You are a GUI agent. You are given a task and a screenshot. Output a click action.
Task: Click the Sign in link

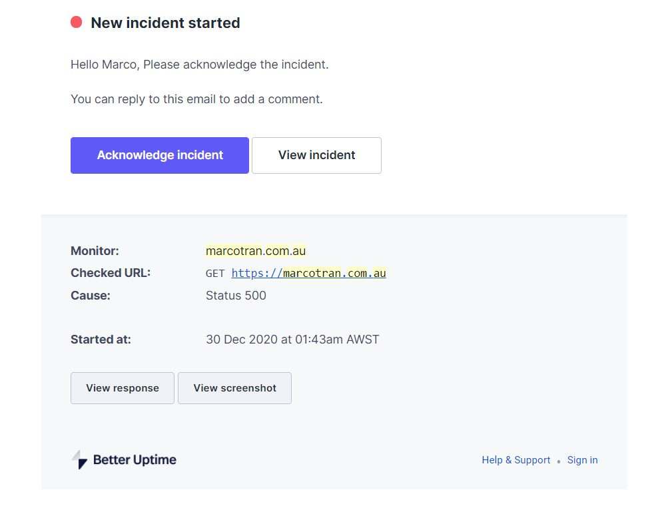pyautogui.click(x=582, y=460)
